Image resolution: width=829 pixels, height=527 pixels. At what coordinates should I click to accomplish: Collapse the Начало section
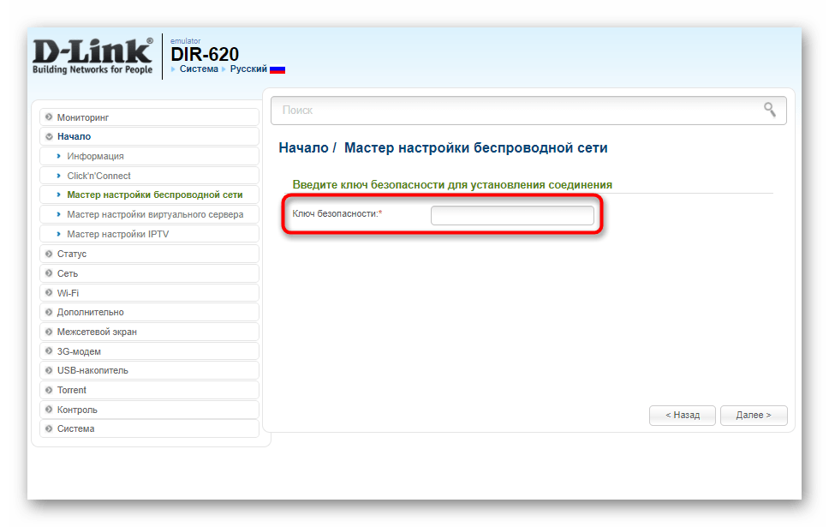149,136
